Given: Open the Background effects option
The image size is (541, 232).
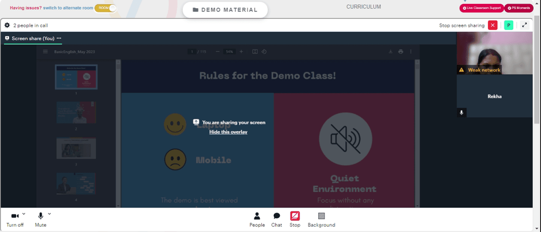Looking at the screenshot, I should click(x=321, y=220).
